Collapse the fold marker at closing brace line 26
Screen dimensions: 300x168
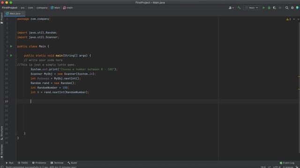(16, 133)
